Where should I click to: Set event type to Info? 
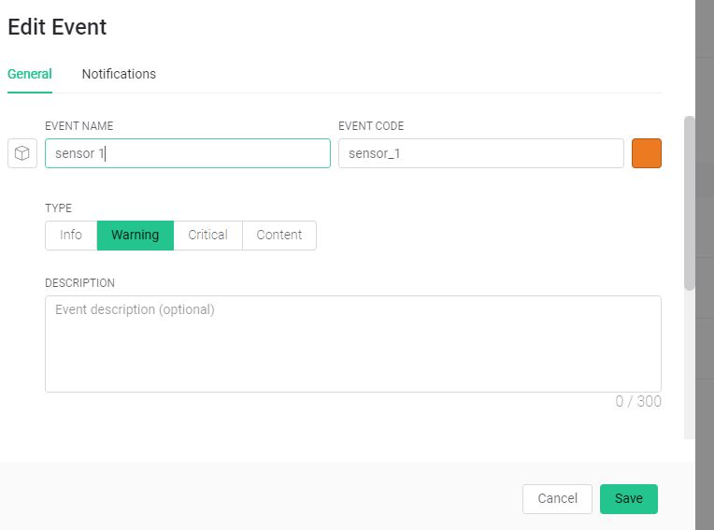point(71,236)
